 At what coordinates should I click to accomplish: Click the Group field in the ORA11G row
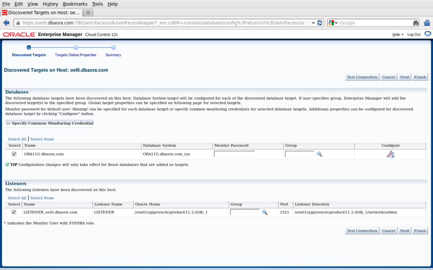tap(300, 154)
